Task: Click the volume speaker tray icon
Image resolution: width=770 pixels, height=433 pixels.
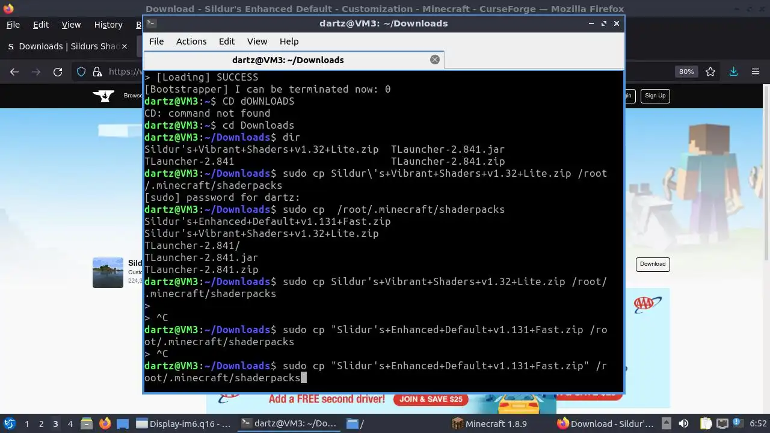Action: 683,423
